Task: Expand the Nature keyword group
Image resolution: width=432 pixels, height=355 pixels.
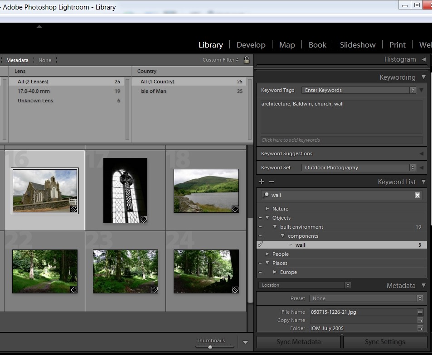Action: point(267,209)
